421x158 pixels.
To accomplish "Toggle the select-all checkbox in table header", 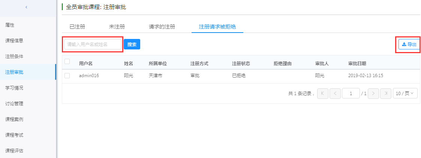I will (x=67, y=61).
